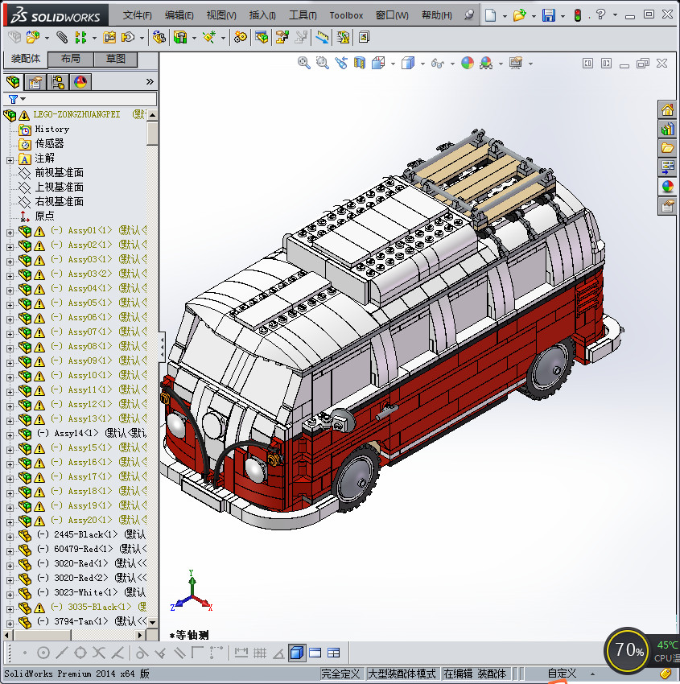
Task: Switch to the 草图 tab
Action: pyautogui.click(x=116, y=59)
